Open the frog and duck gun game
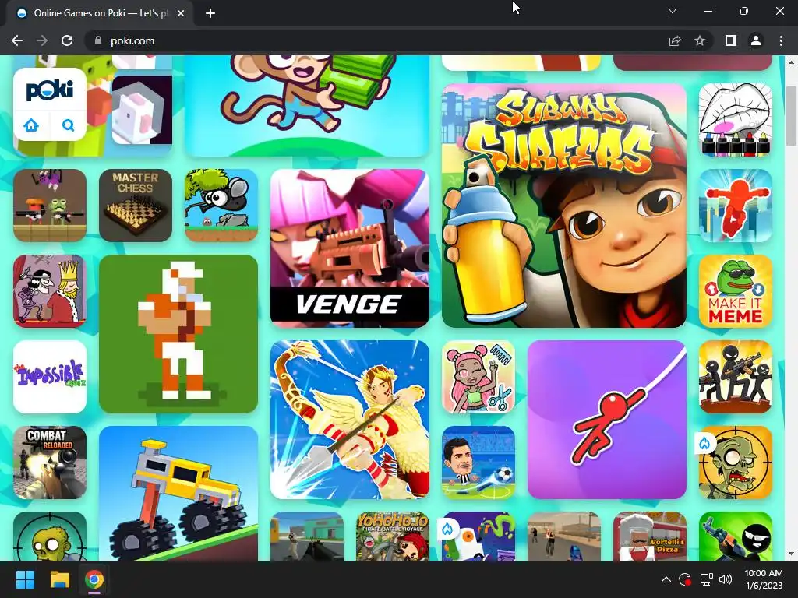 click(50, 206)
